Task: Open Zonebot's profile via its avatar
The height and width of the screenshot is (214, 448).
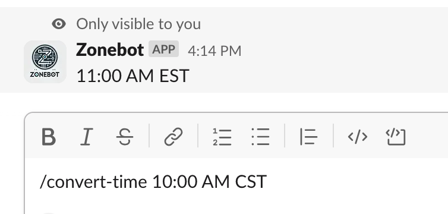Action: pos(45,62)
